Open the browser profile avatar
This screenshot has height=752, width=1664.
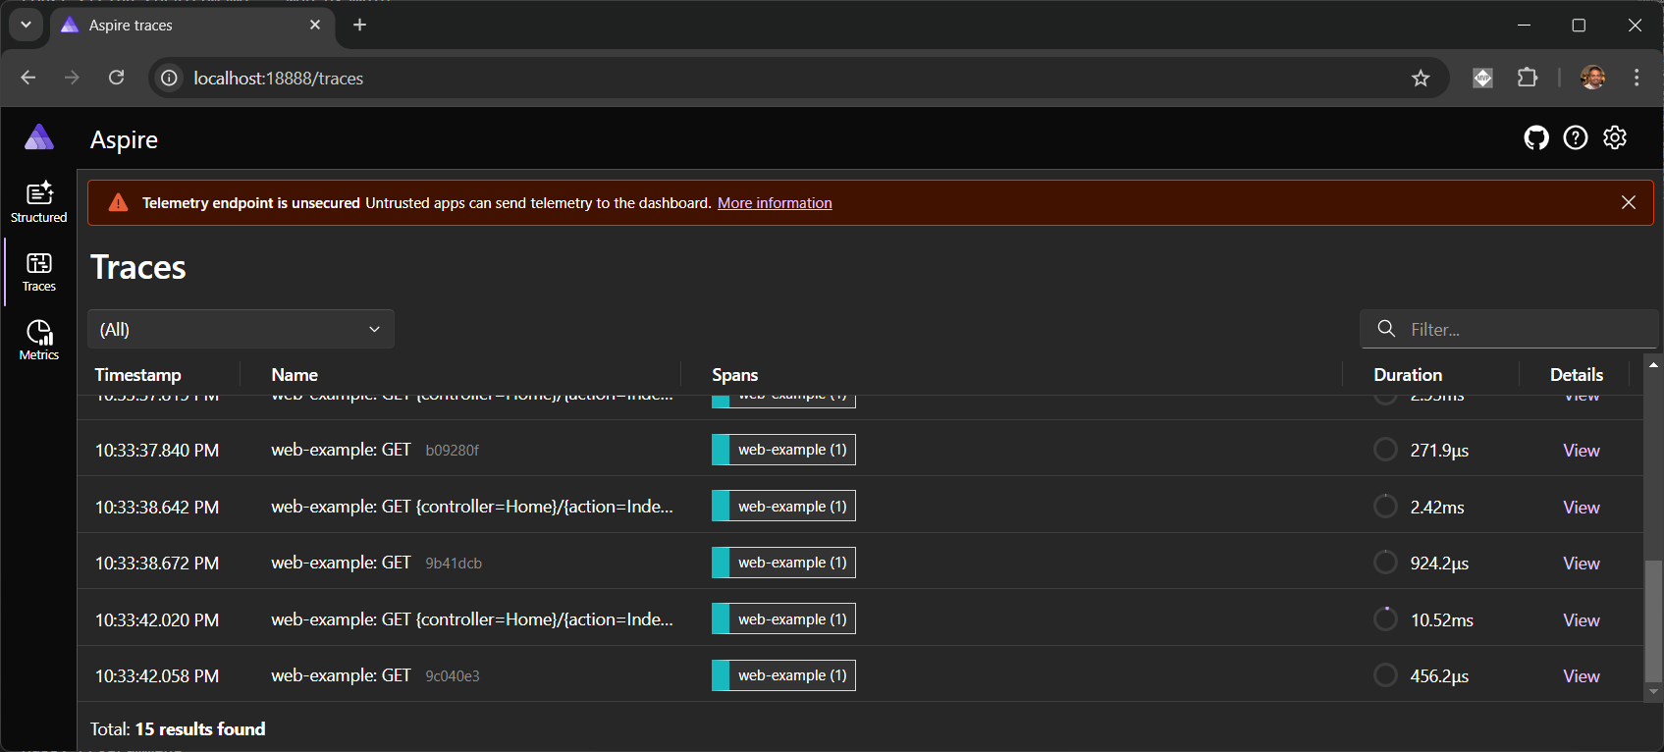coord(1593,78)
